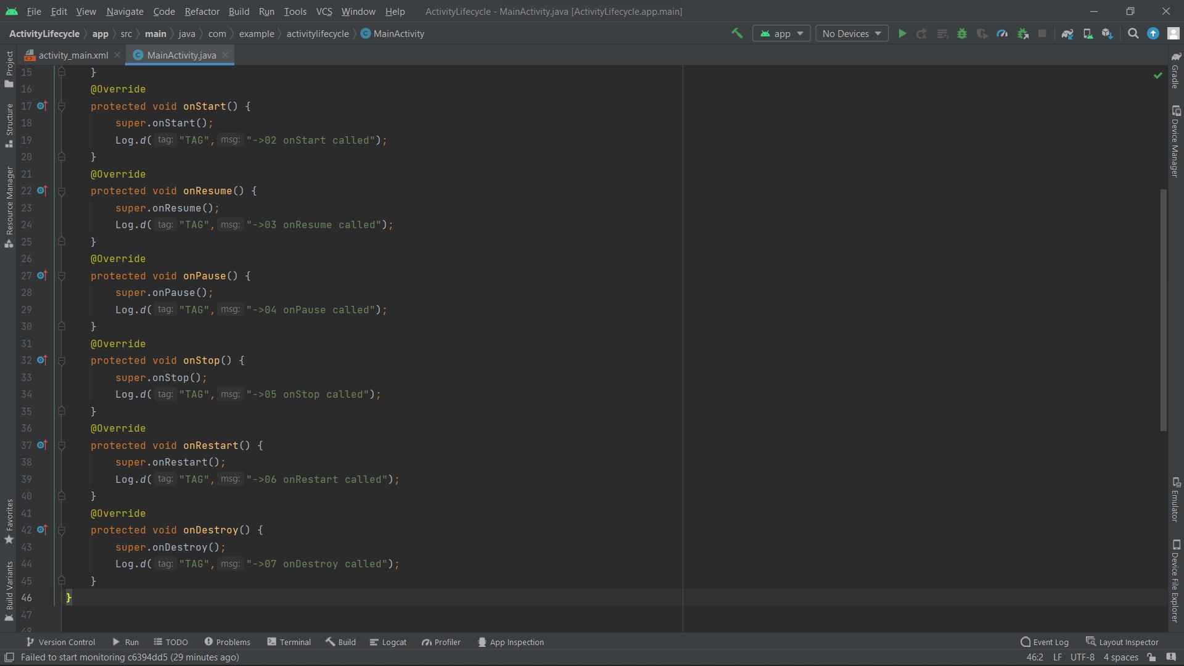Sync project with Gradle files

point(1068,33)
